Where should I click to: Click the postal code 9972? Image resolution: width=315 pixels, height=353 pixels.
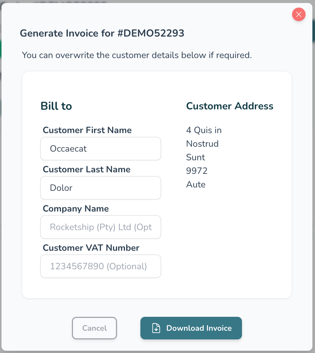coord(197,171)
